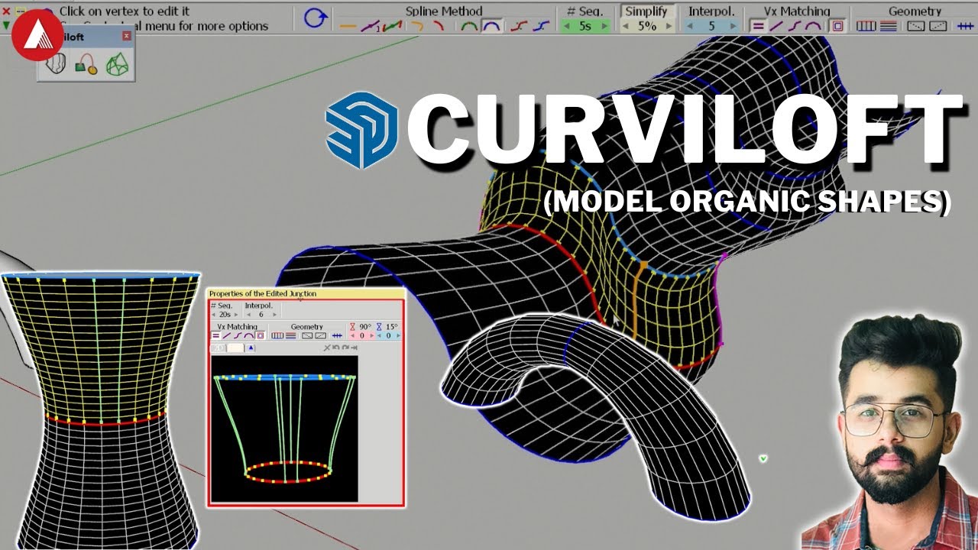
Task: Select the red curve spline method icon
Action: coord(439,26)
